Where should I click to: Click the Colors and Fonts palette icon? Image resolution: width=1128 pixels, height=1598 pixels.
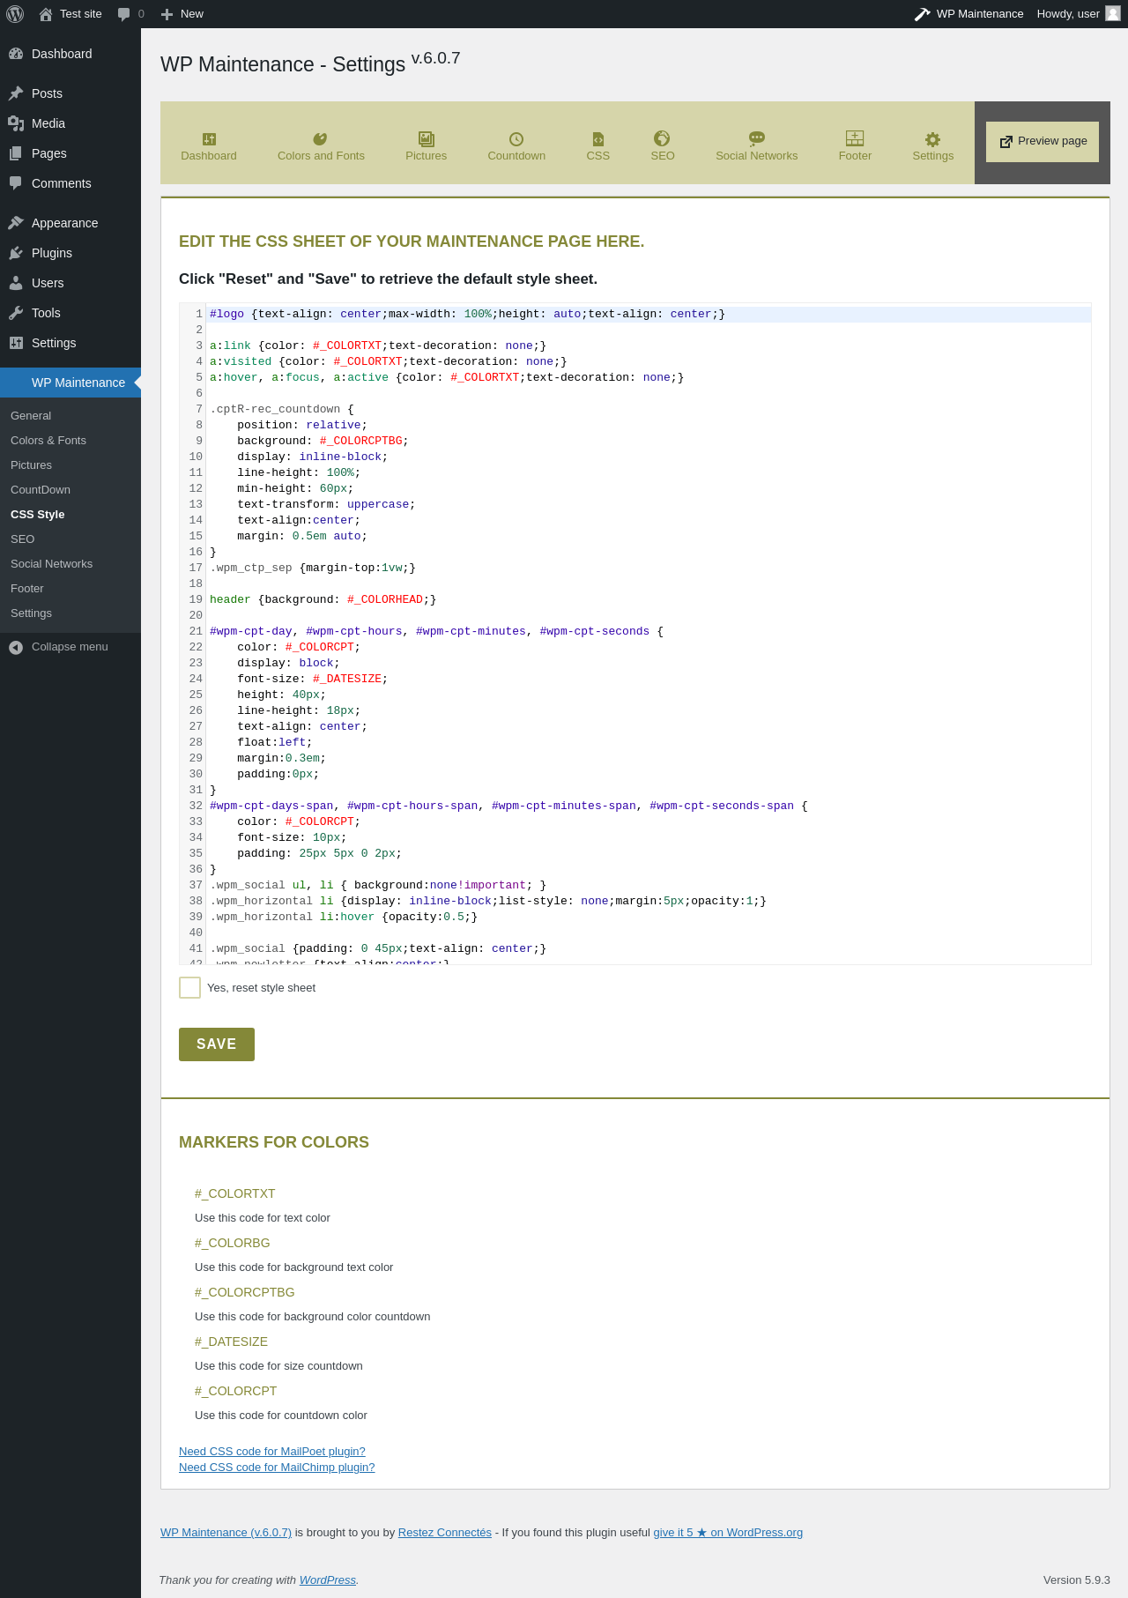pos(321,138)
